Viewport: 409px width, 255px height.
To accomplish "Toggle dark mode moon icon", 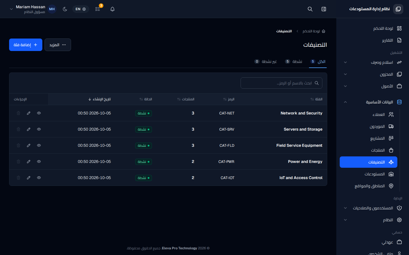I will click(65, 9).
